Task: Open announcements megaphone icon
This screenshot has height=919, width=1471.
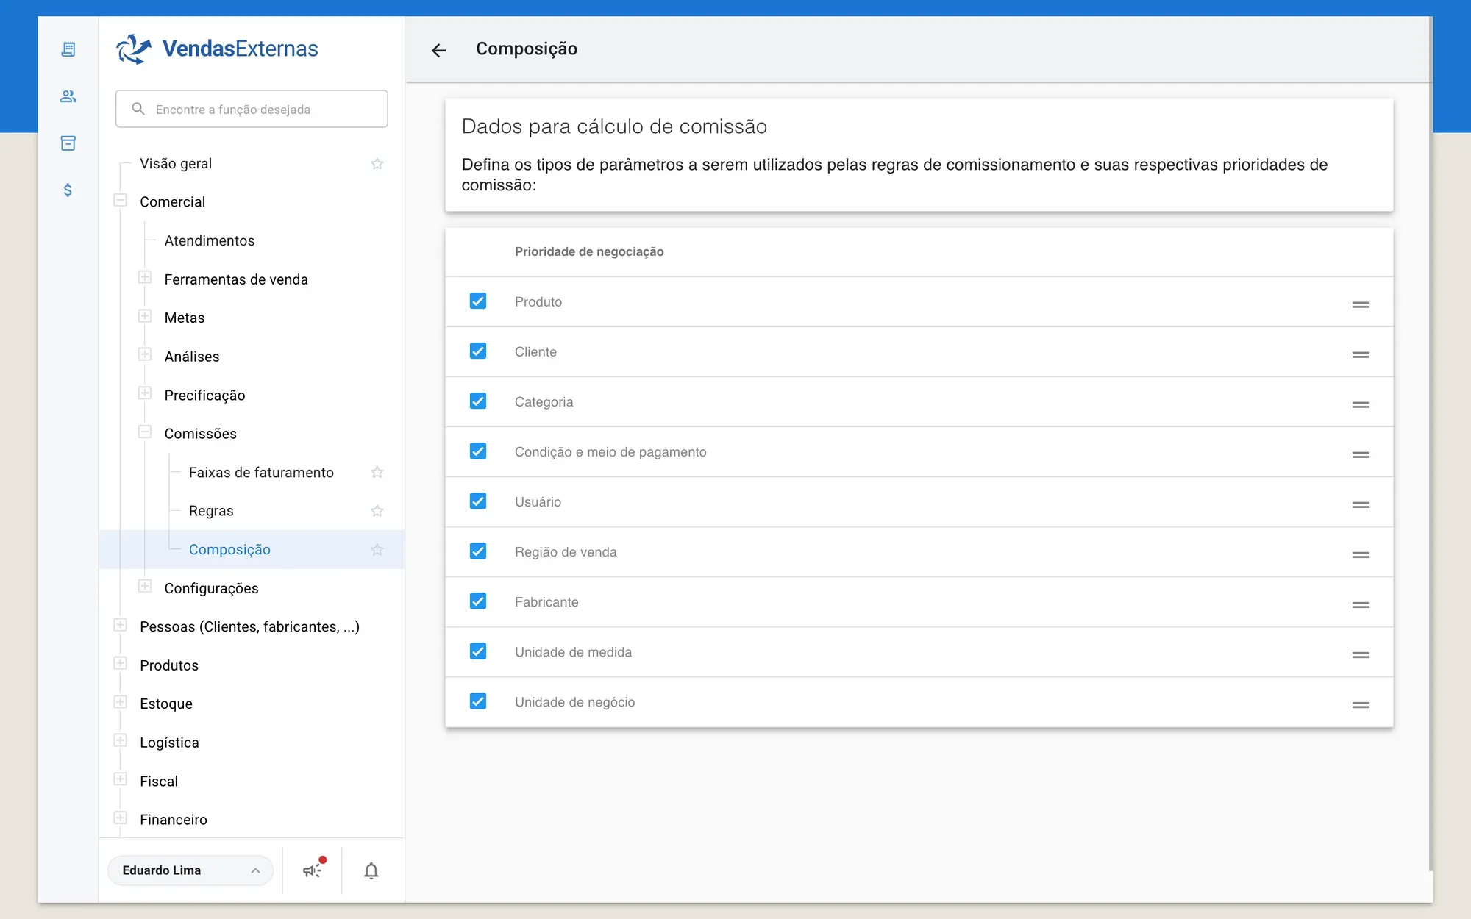Action: (x=313, y=870)
